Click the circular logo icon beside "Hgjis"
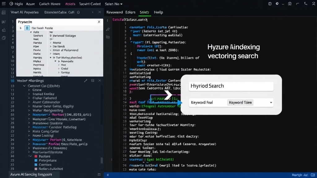Image resolution: width=317 pixels, height=178 pixels. click(11, 4)
